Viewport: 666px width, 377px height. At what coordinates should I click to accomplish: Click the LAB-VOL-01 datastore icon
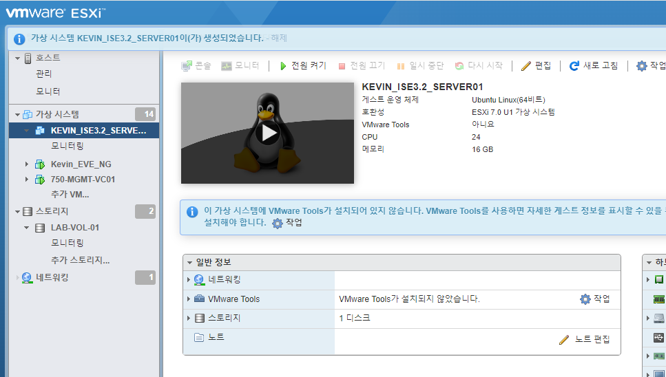pyautogui.click(x=39, y=228)
